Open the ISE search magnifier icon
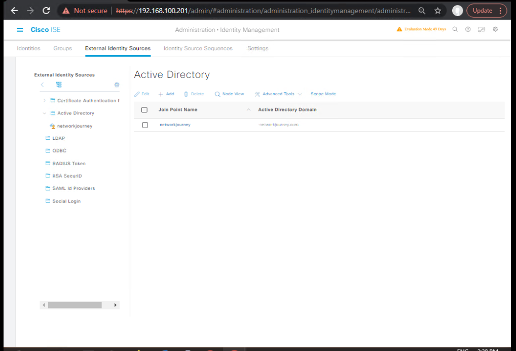The width and height of the screenshot is (516, 351). click(455, 29)
